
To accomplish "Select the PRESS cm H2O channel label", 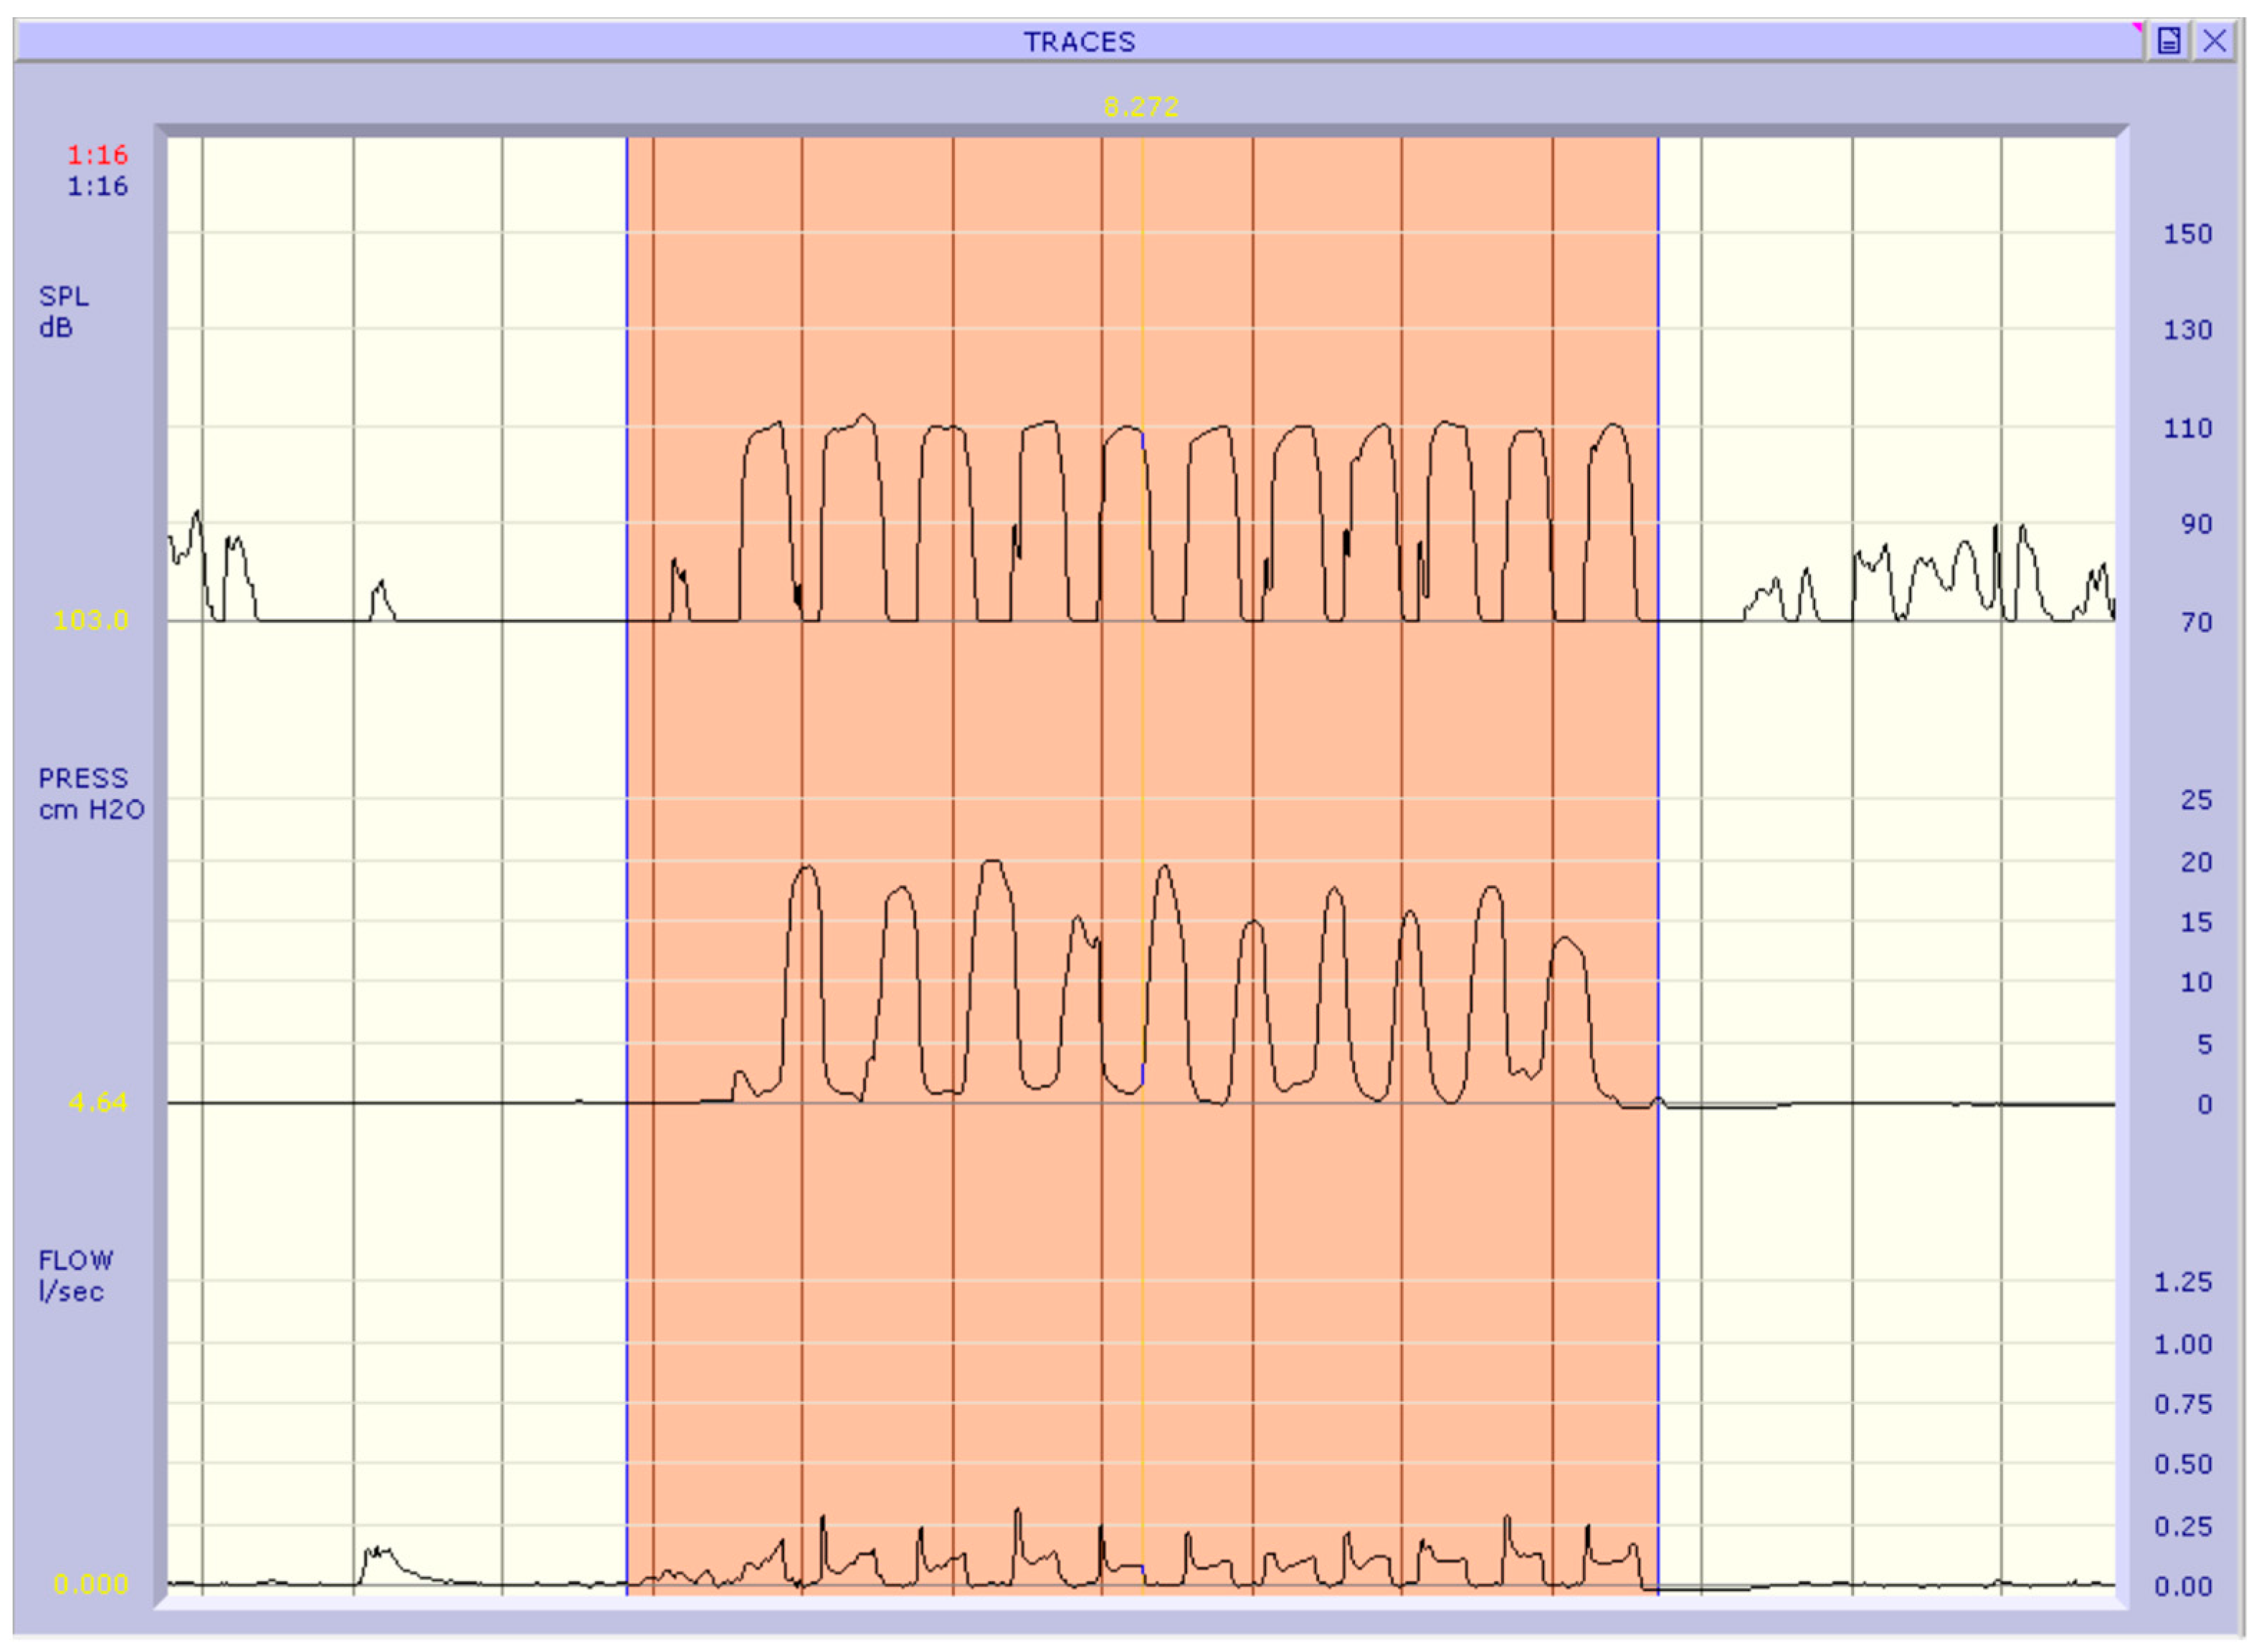I will pyautogui.click(x=90, y=794).
